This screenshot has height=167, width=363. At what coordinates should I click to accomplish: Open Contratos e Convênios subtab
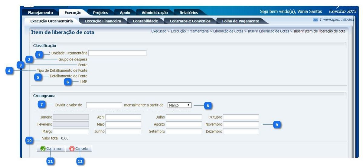point(190,21)
